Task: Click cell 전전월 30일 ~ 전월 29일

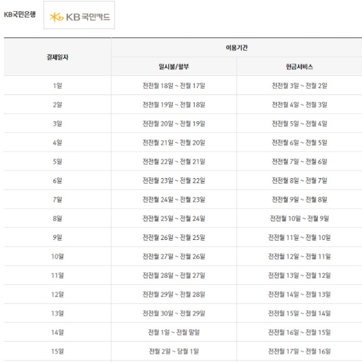Action: coord(174,314)
